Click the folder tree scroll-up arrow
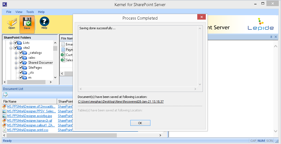This screenshot has height=144, width=281. [55, 43]
